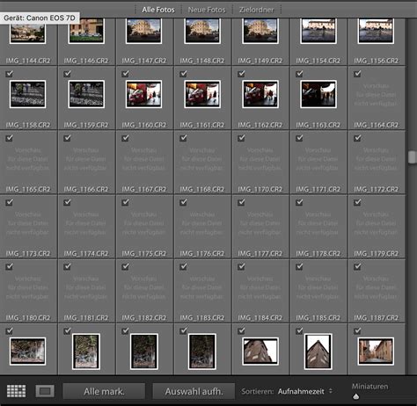Select the IMG_1160.CR2 thumbnail
Image resolution: width=417 pixels, height=406 pixels.
pyautogui.click(x=143, y=94)
